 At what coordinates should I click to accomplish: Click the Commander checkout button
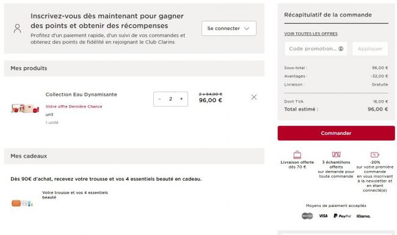point(337,133)
